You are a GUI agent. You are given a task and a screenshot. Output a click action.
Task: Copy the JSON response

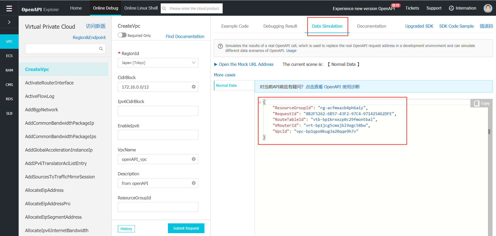pyautogui.click(x=482, y=103)
